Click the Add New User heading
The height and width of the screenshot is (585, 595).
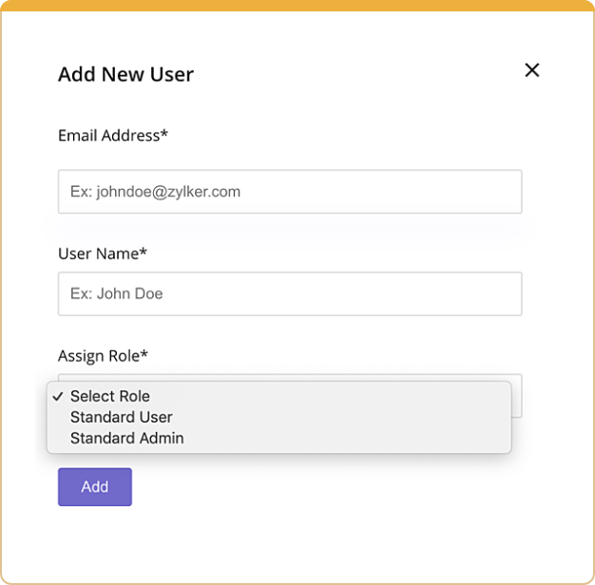point(125,74)
